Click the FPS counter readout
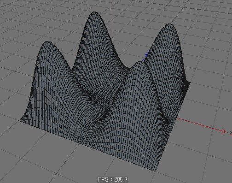 pos(112,179)
